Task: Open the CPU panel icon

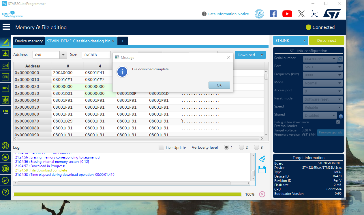Action: (x=5, y=77)
